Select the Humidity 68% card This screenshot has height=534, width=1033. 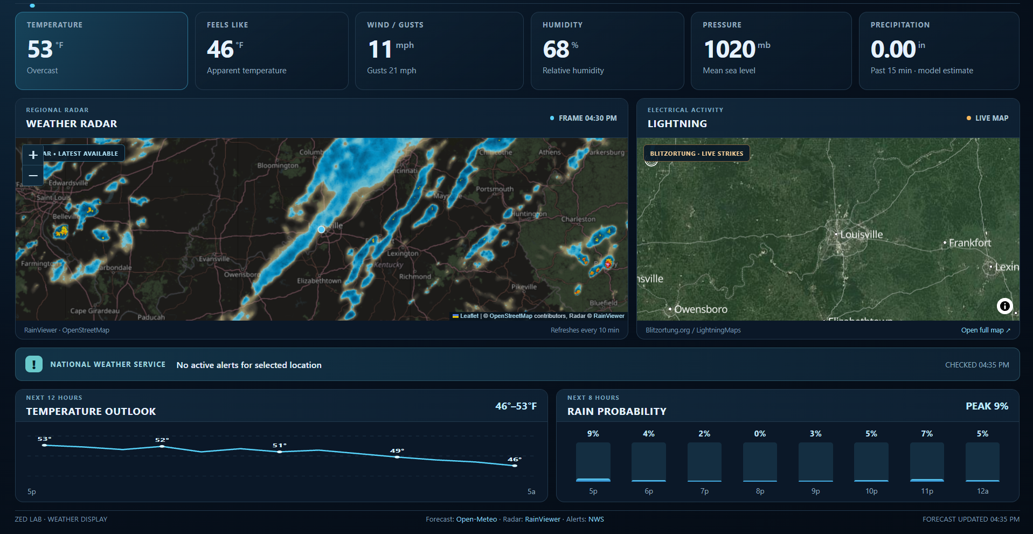coord(607,51)
